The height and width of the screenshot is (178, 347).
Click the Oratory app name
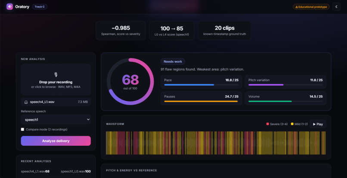pos(22,7)
